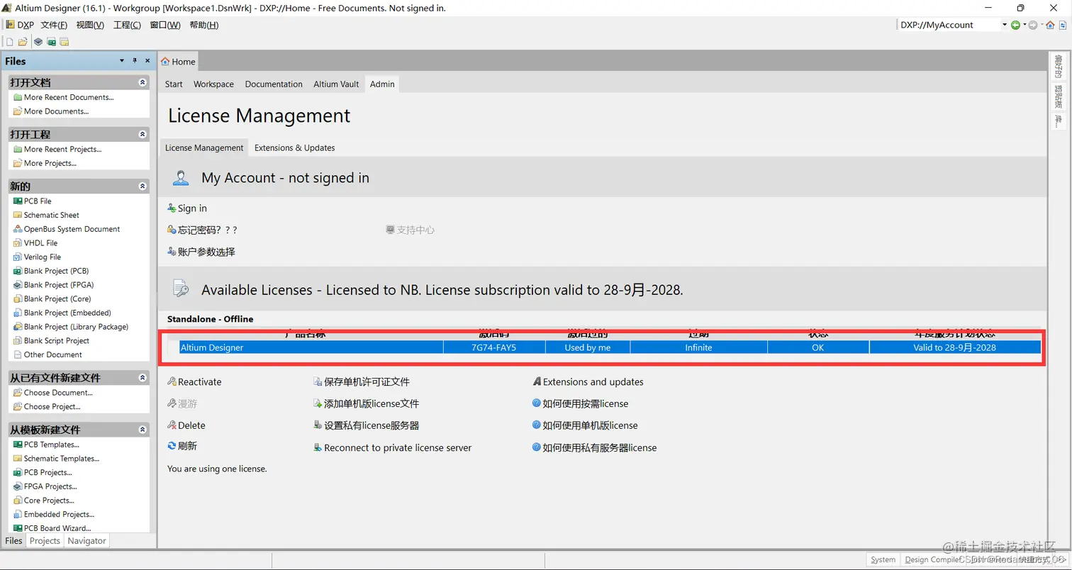Switch to the Documentation page tab
1072x570 pixels.
click(x=274, y=84)
